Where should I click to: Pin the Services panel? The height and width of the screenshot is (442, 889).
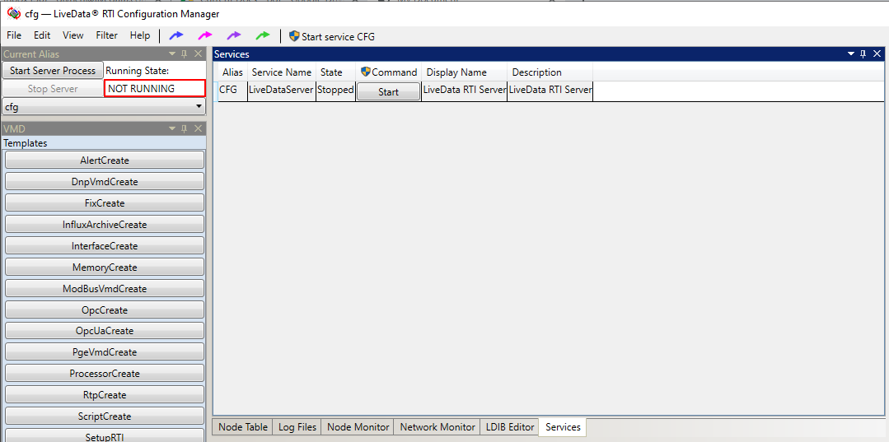coord(863,54)
